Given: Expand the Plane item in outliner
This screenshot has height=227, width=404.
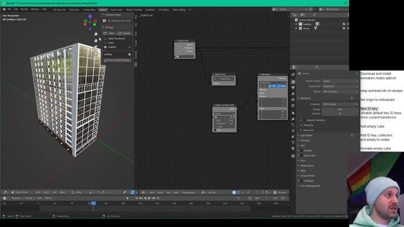Looking at the screenshot, I should [296, 28].
